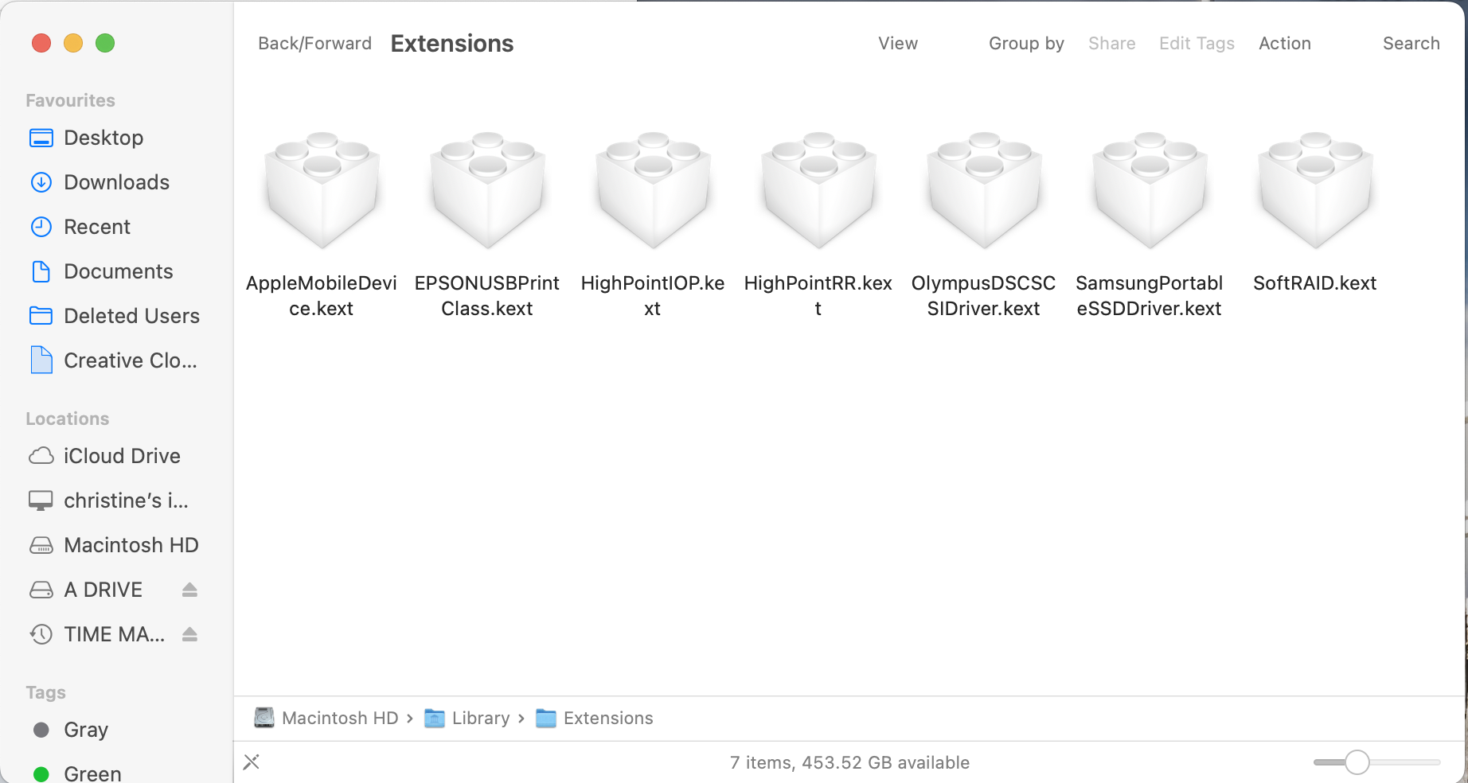Click the A DRIVE disk icon

click(x=41, y=590)
